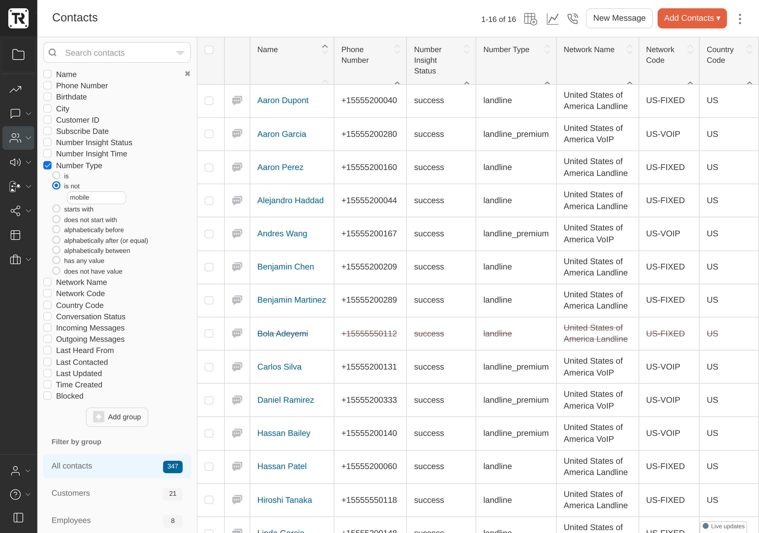The height and width of the screenshot is (533, 759).
Task: Click the TR logo icon
Action: pos(18,18)
